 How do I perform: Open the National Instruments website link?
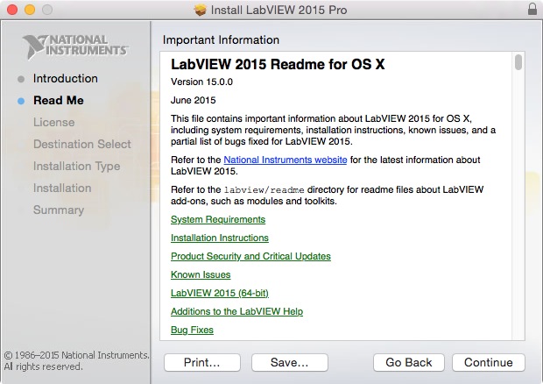pos(285,160)
